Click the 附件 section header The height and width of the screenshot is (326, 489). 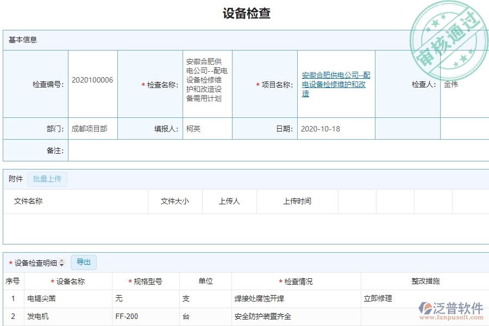point(14,178)
